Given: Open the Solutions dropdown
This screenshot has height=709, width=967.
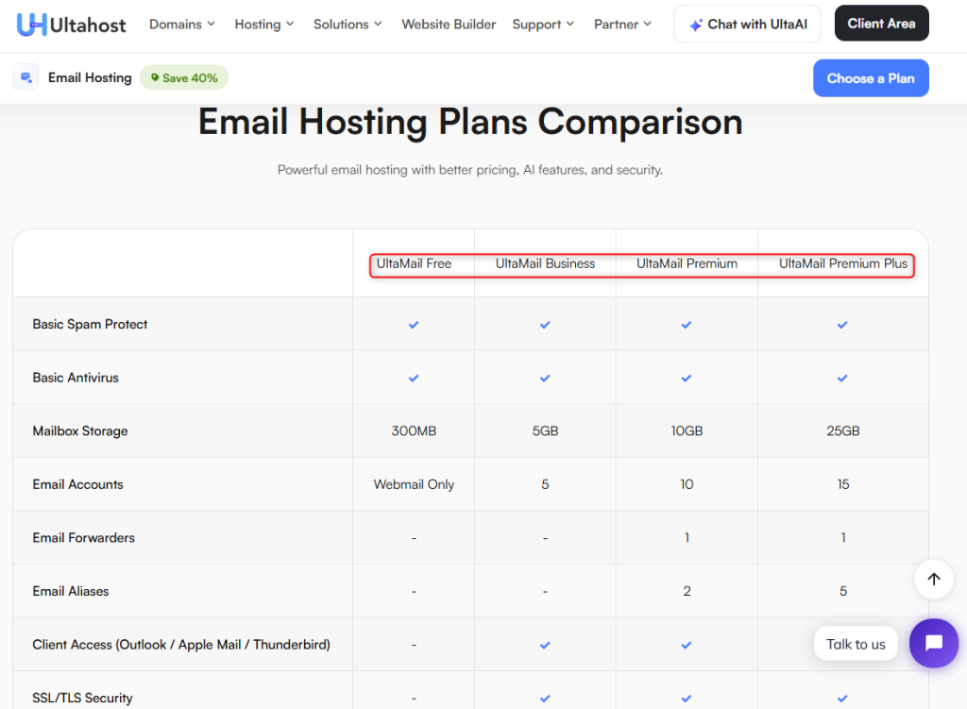Looking at the screenshot, I should tap(348, 25).
